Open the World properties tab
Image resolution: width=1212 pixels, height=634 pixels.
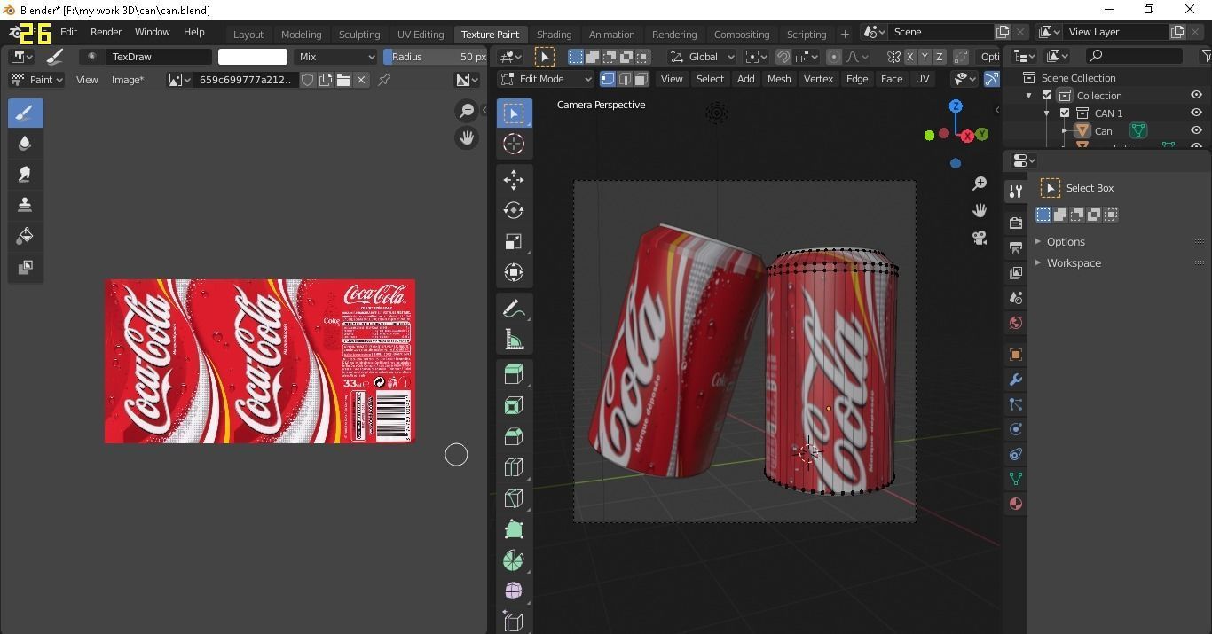pyautogui.click(x=1016, y=323)
